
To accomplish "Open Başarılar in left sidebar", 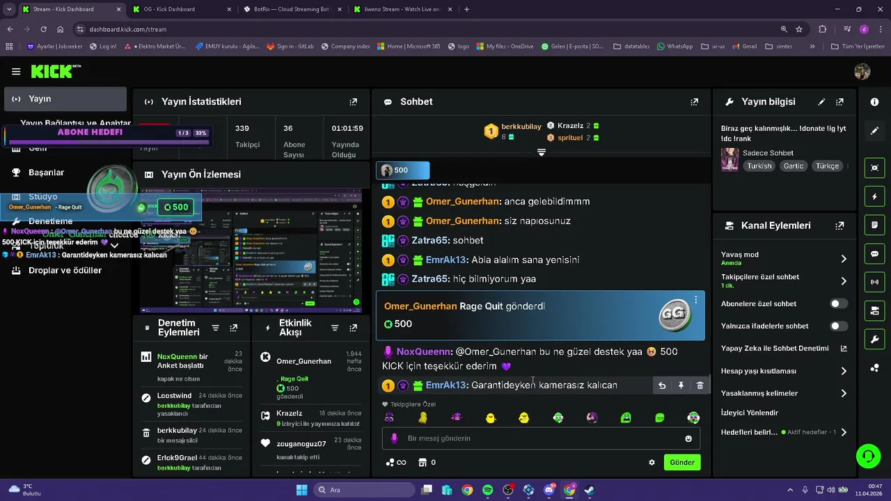I will pyautogui.click(x=46, y=172).
